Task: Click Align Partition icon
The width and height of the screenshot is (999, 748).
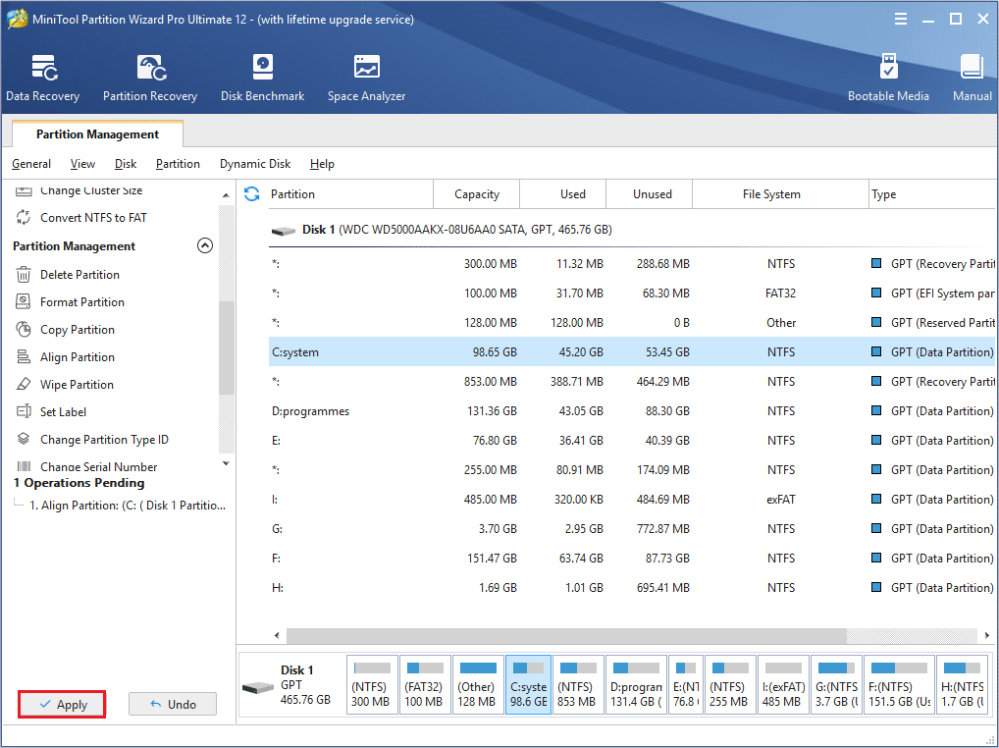Action: [24, 356]
